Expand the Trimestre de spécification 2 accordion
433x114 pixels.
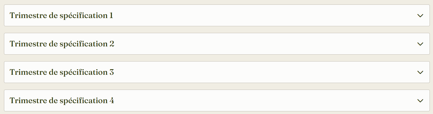click(217, 44)
